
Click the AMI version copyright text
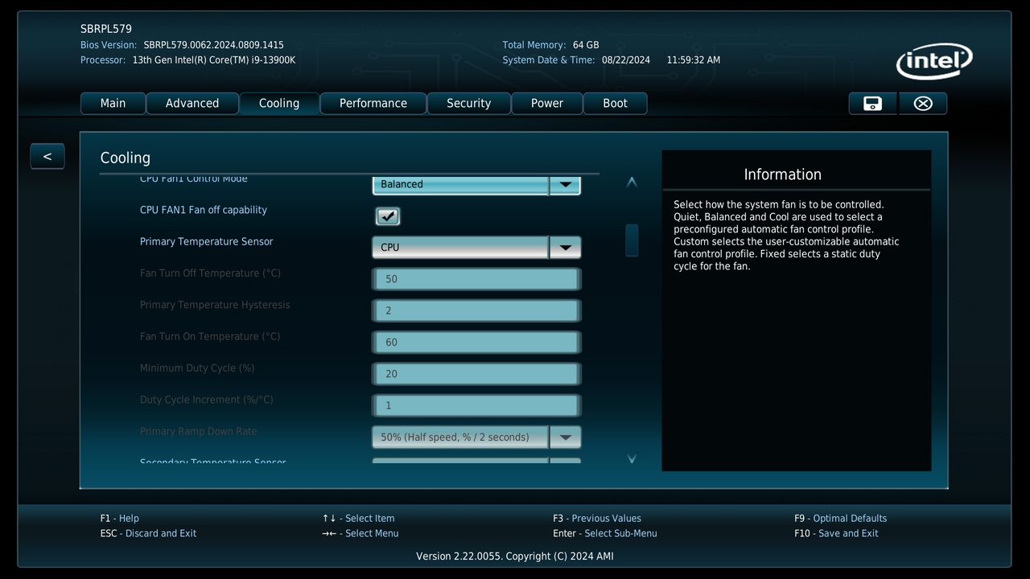515,556
